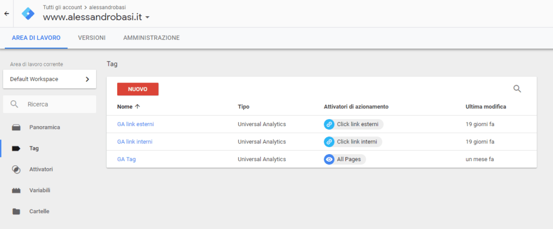Screen dimensions: 553x229
Task: Click the Variabili brick icon
Action: tap(16, 191)
